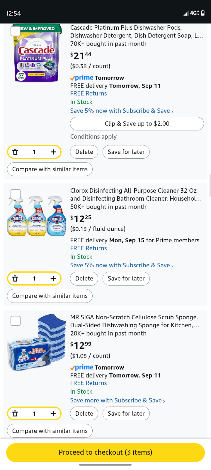Compare MR.SIGA sponge with similar items
The width and height of the screenshot is (211, 470).
tap(50, 431)
